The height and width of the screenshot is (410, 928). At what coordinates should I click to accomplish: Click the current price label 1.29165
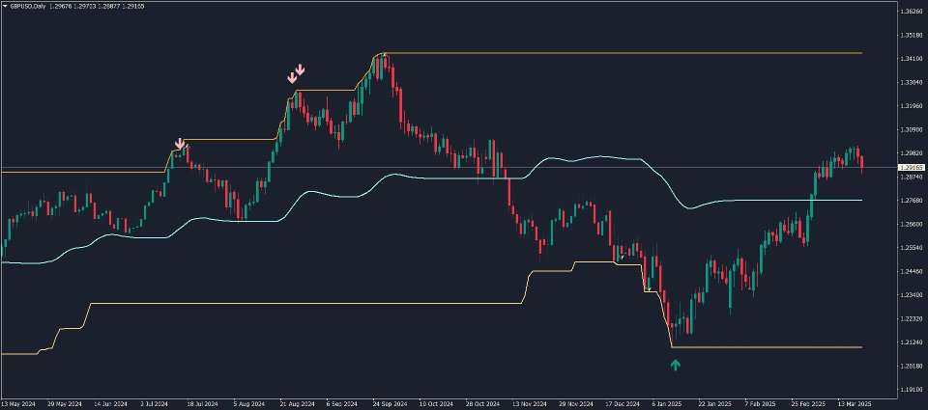pos(911,168)
